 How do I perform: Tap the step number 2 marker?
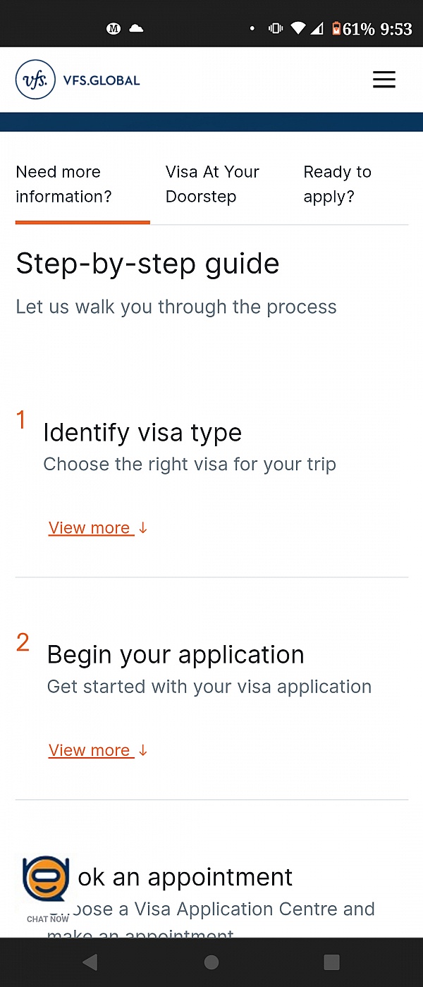point(23,642)
